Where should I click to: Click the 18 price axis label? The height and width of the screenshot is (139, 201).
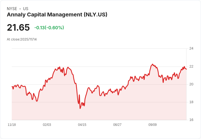pyautogui.click(x=191, y=102)
